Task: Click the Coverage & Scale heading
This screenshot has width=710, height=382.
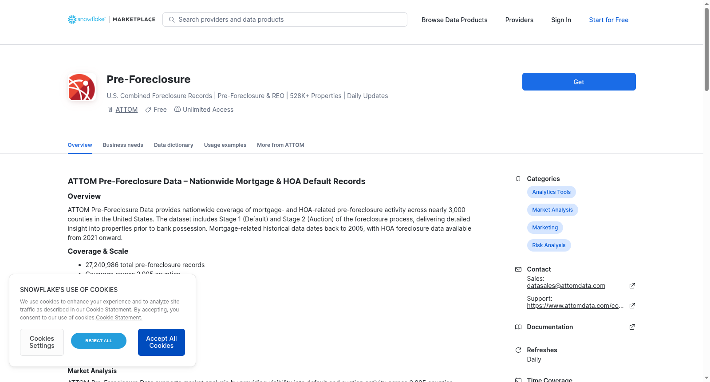Action: coord(98,251)
